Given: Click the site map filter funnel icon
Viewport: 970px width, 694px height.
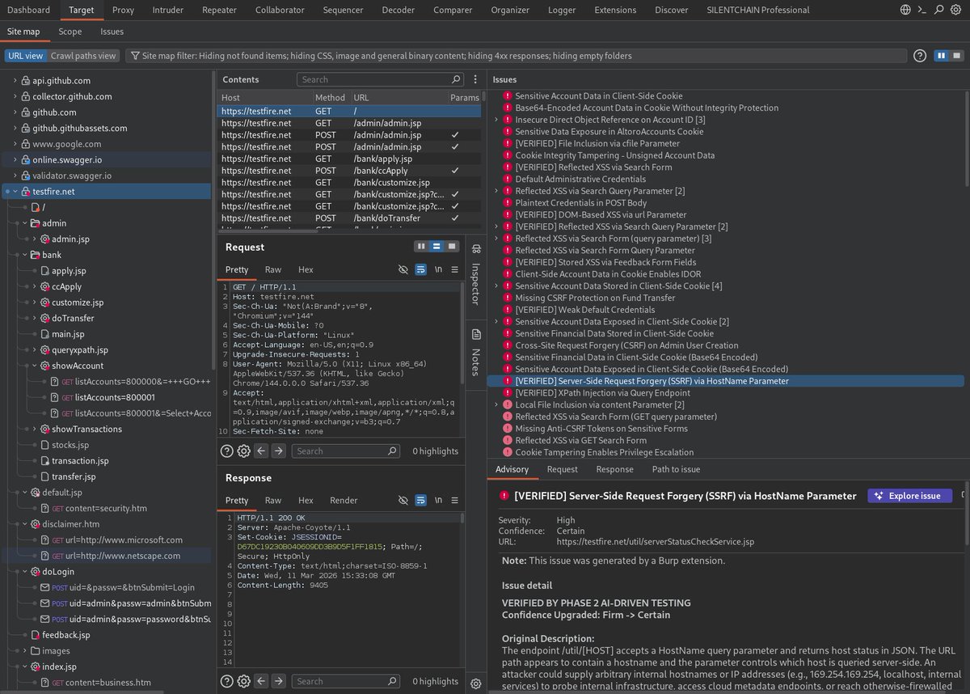Looking at the screenshot, I should [135, 56].
